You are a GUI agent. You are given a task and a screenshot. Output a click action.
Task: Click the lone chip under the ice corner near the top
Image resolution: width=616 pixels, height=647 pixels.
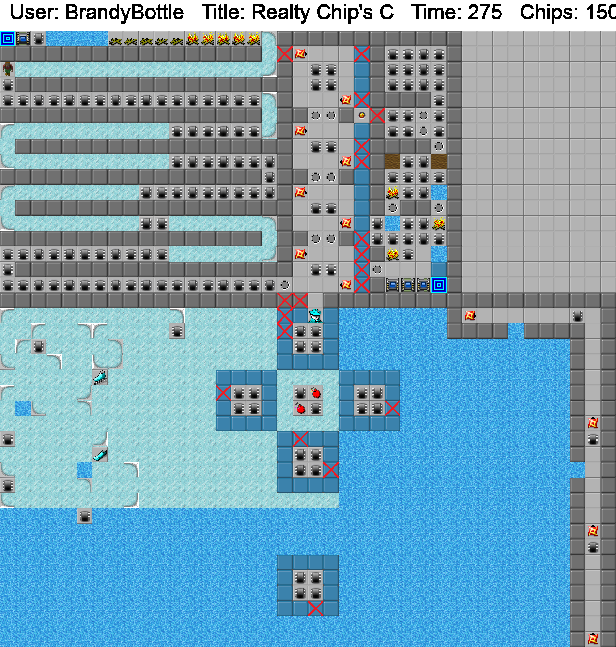[x=177, y=331]
